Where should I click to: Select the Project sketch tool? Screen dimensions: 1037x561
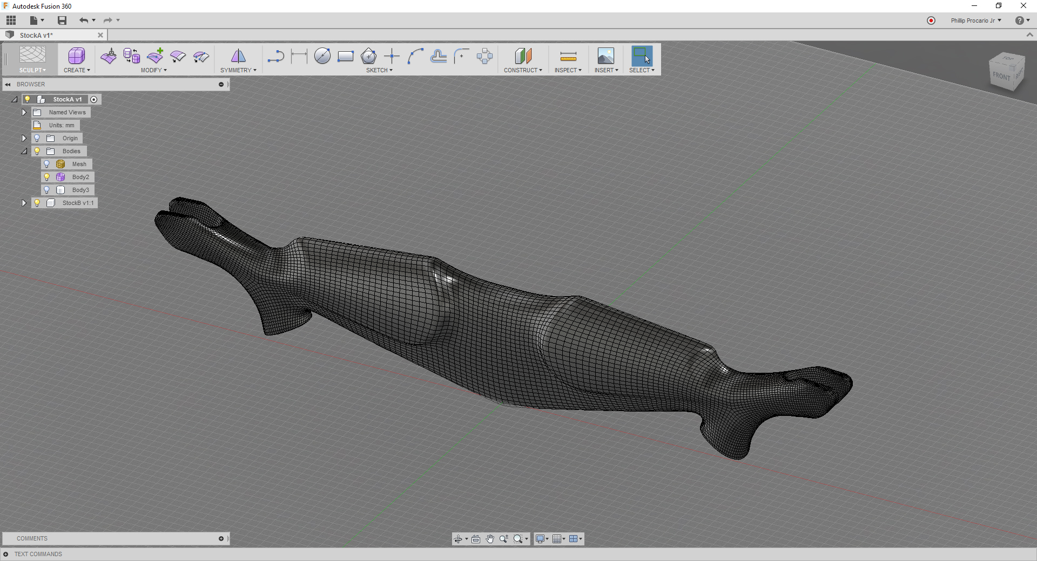(x=439, y=56)
